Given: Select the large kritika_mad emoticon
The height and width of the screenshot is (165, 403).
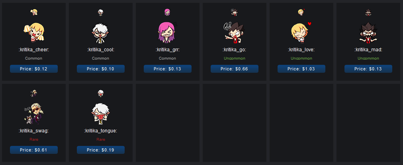Looking at the screenshot, I should 368,33.
